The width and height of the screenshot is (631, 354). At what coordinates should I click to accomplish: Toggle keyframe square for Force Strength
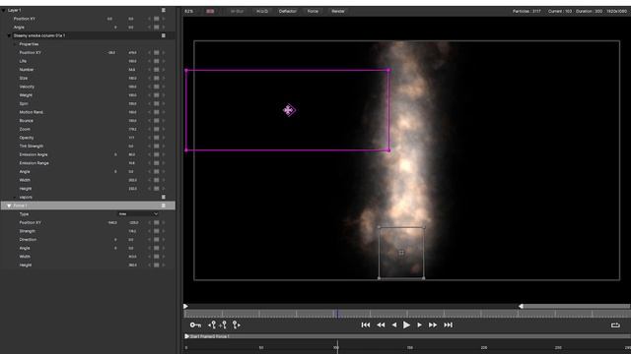click(157, 231)
